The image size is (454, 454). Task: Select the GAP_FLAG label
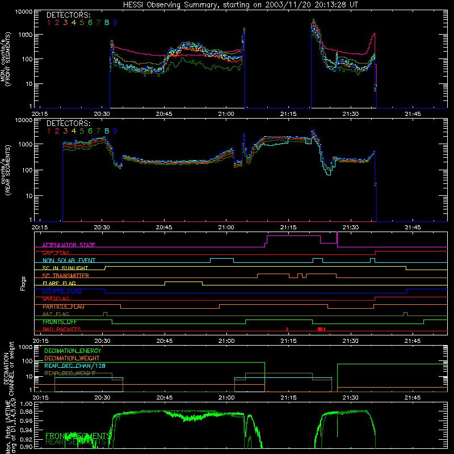(56, 253)
